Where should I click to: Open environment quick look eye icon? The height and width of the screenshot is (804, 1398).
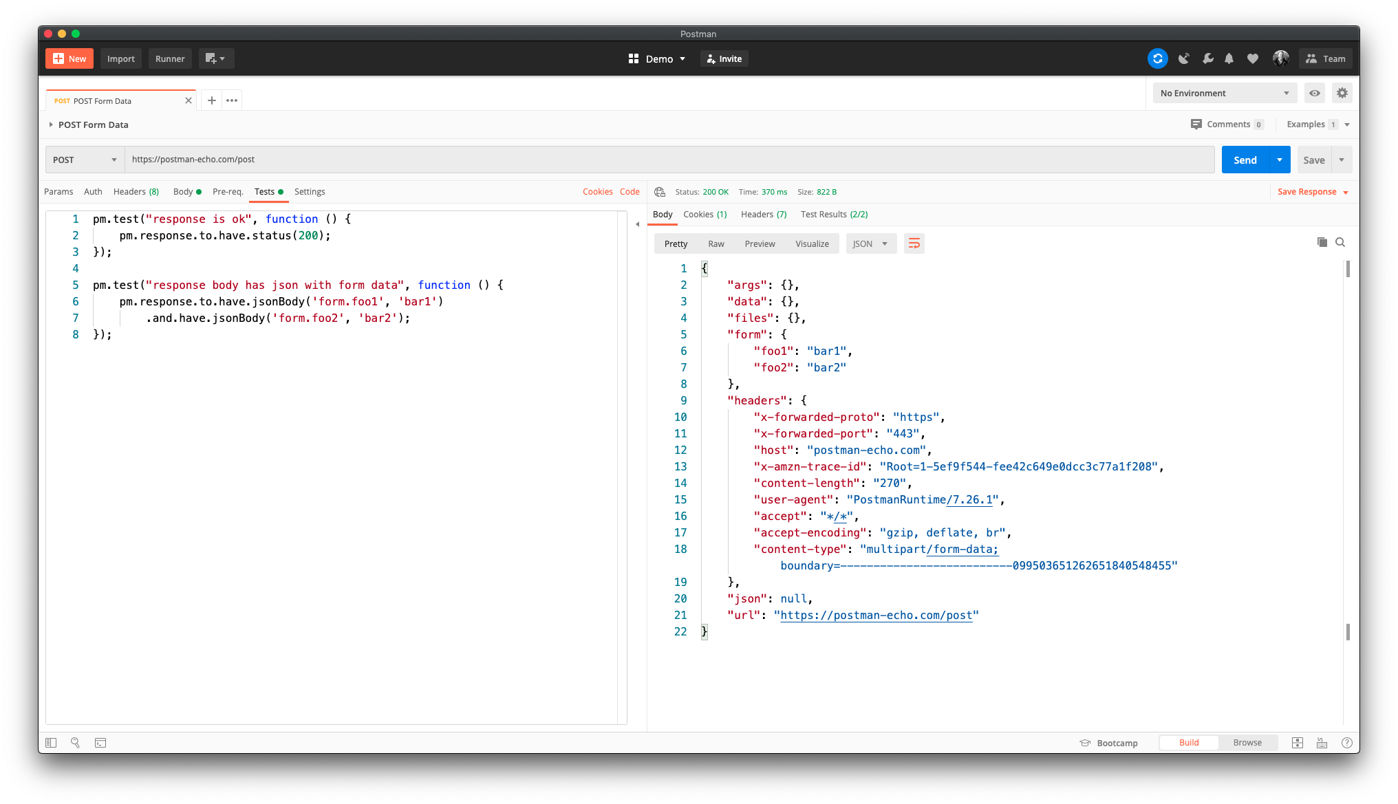1315,93
